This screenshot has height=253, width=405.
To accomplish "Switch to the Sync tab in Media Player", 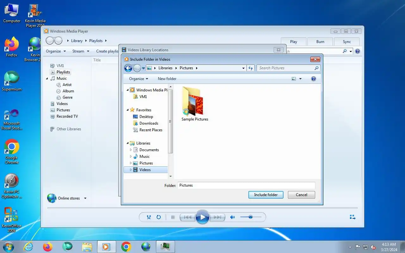I will click(x=347, y=42).
